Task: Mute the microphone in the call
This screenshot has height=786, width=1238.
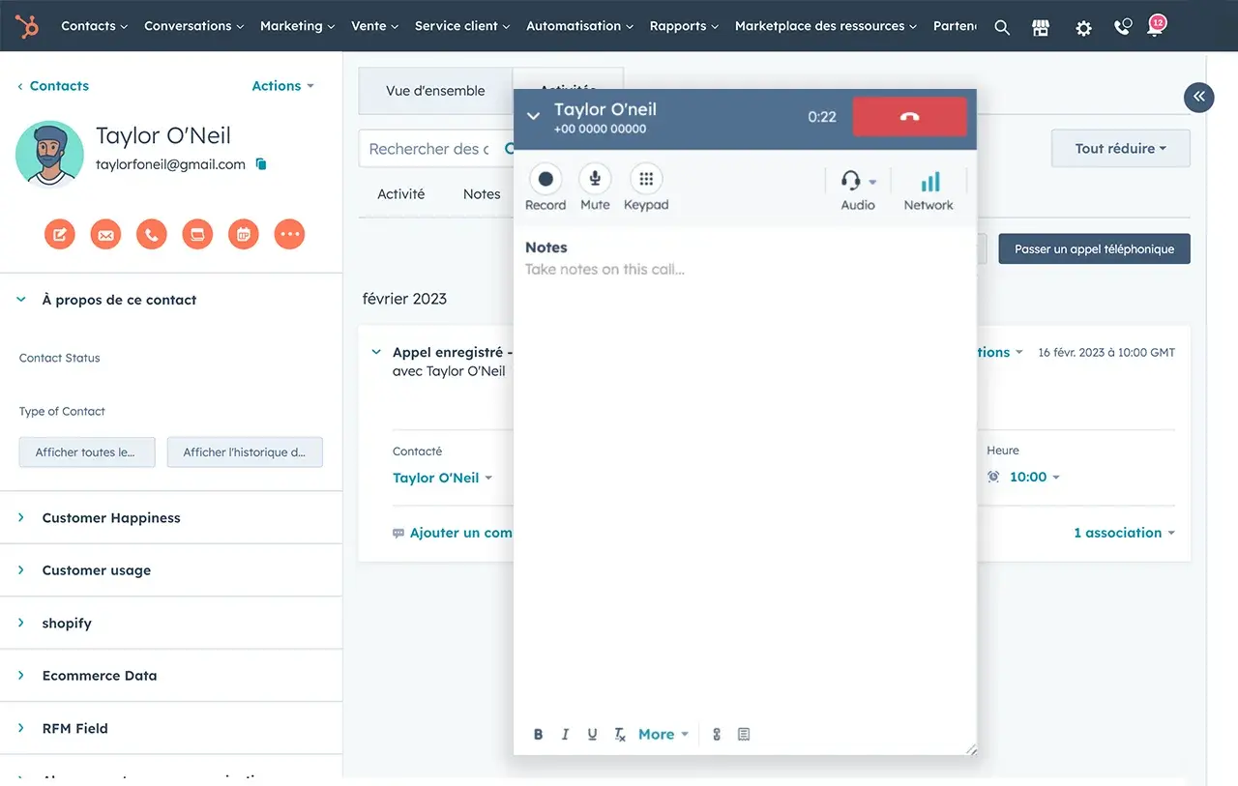Action: coord(595,180)
